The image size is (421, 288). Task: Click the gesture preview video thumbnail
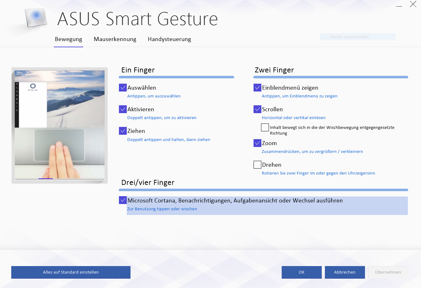(x=59, y=125)
